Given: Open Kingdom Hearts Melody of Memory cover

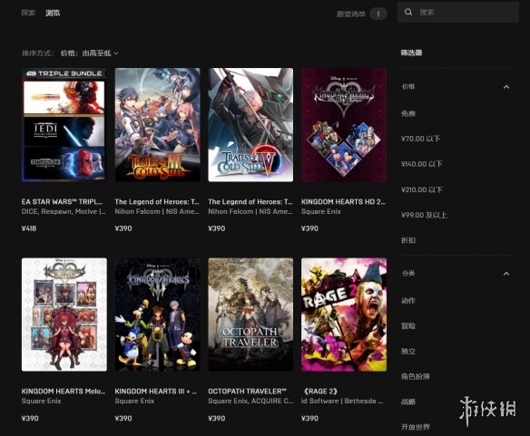Looking at the screenshot, I should (x=64, y=315).
